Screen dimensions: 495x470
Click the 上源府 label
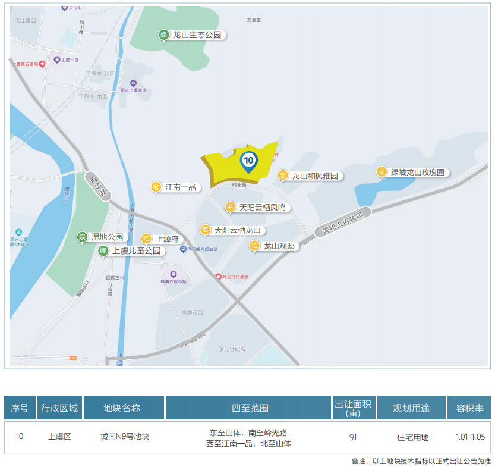pyautogui.click(x=167, y=239)
